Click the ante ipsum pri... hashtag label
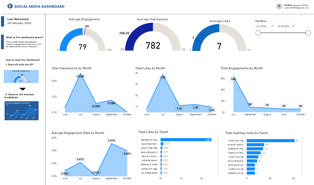Screen dimensions: 314x185 (x=236, y=165)
